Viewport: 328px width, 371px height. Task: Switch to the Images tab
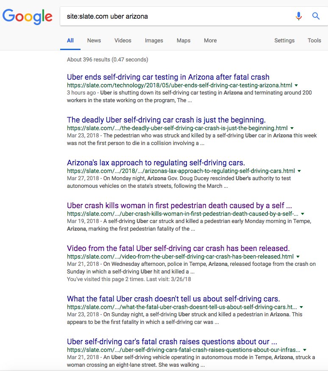pyautogui.click(x=154, y=40)
